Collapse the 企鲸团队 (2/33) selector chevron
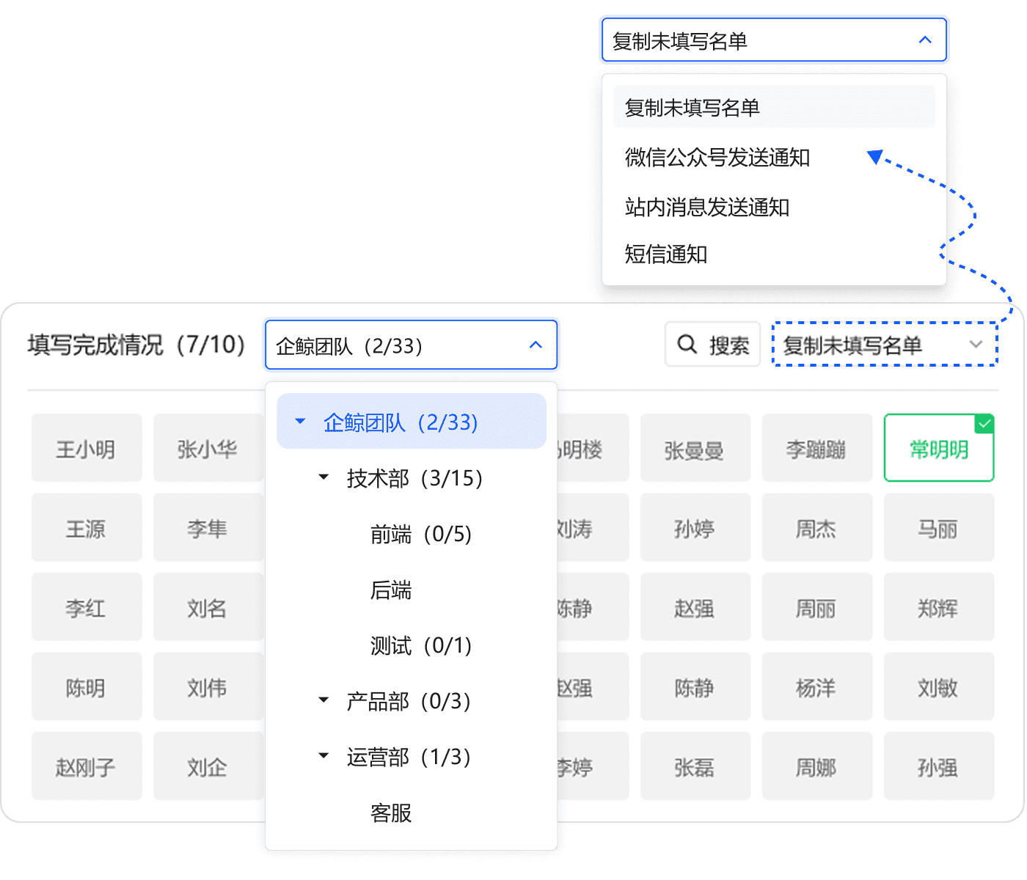Viewport: 1027px width, 880px height. 536,345
